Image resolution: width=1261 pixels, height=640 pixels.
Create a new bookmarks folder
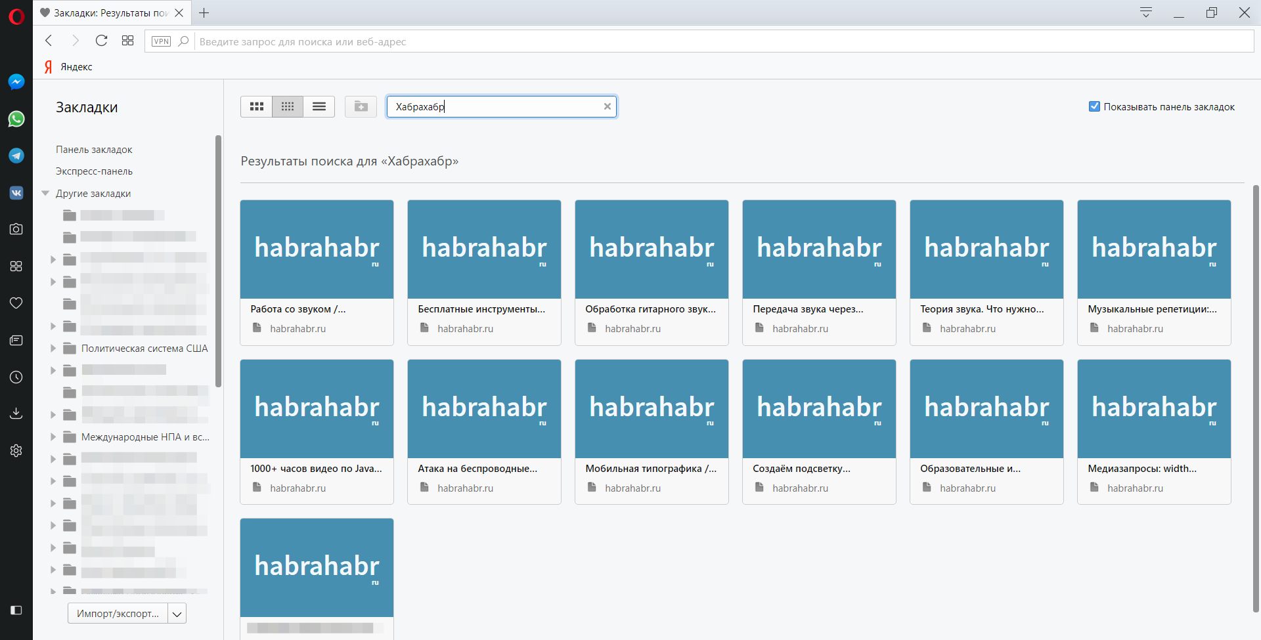click(x=361, y=106)
